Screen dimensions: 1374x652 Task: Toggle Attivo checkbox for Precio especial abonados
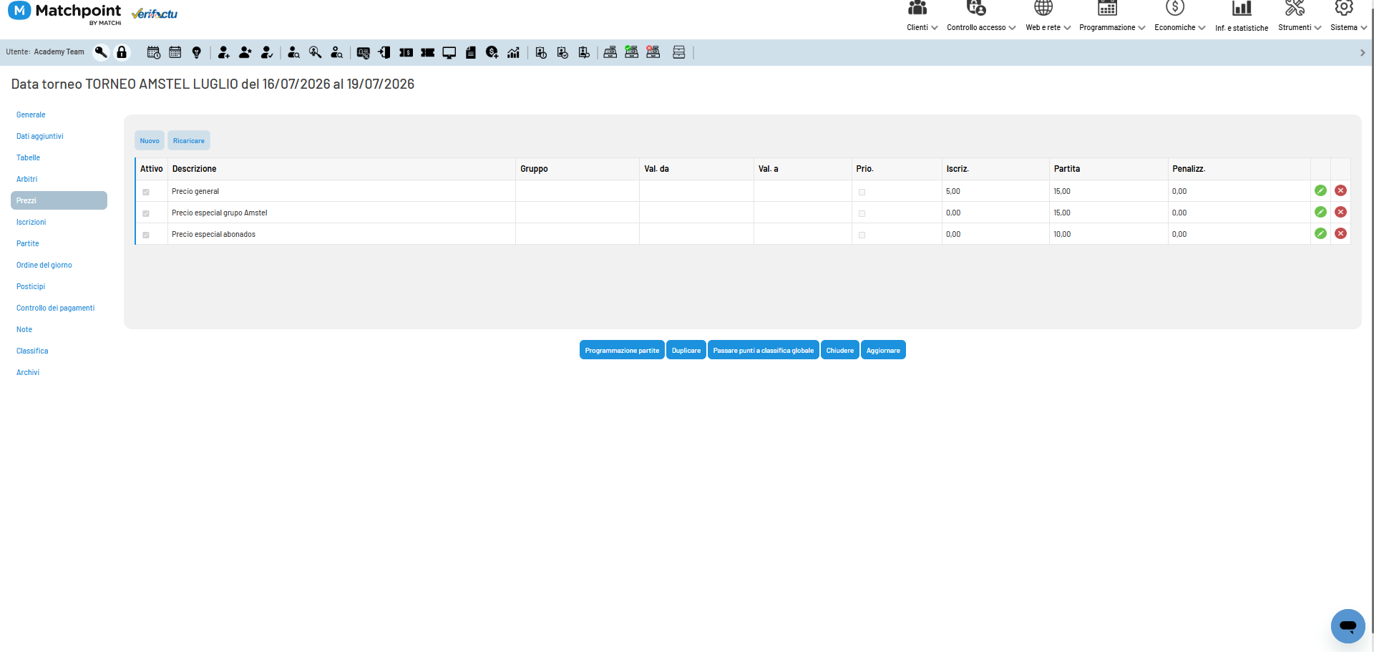click(146, 235)
